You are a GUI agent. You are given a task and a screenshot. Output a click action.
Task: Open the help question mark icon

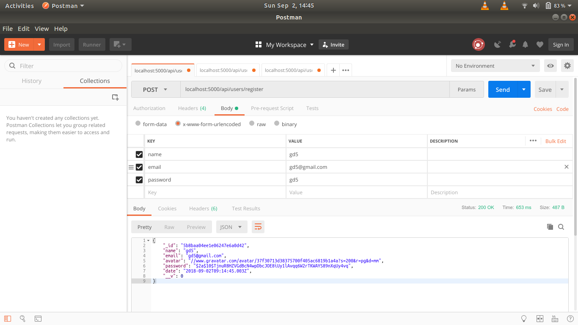(570, 319)
